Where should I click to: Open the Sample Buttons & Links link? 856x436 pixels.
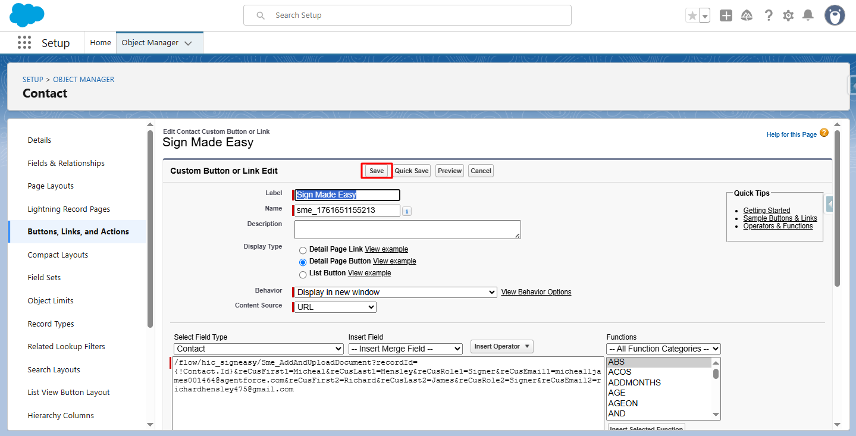pos(780,218)
